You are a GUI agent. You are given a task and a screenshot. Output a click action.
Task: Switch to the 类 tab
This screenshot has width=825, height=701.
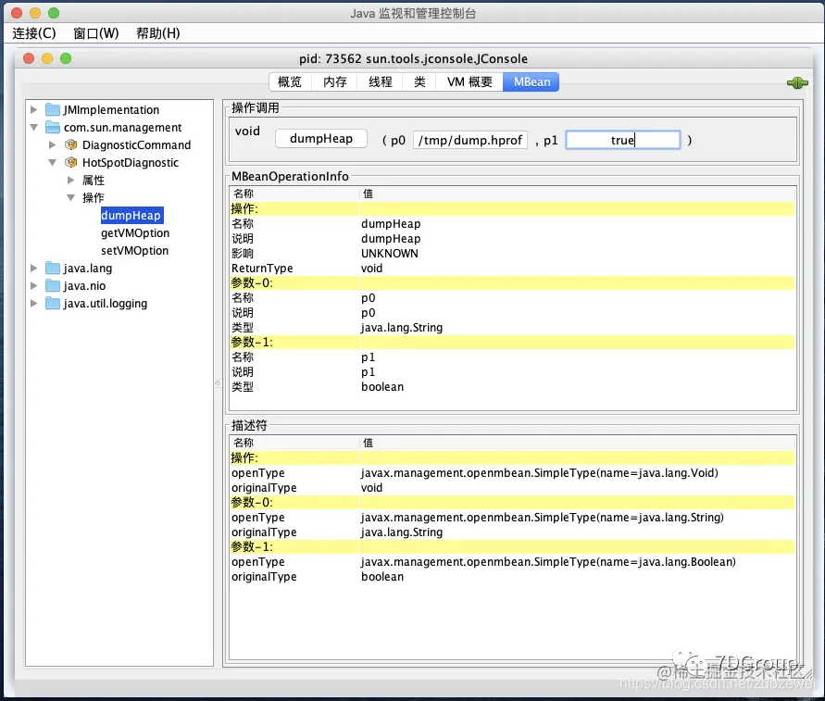419,82
